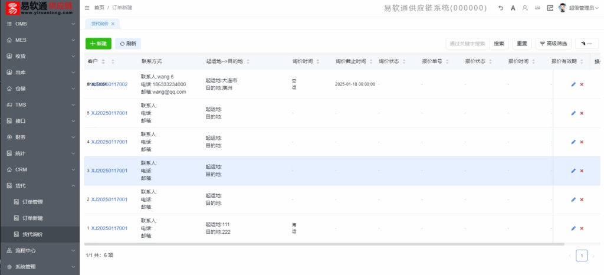Open font size setting (A icon)
Image resolution: width=604 pixels, height=275 pixels.
click(513, 8)
